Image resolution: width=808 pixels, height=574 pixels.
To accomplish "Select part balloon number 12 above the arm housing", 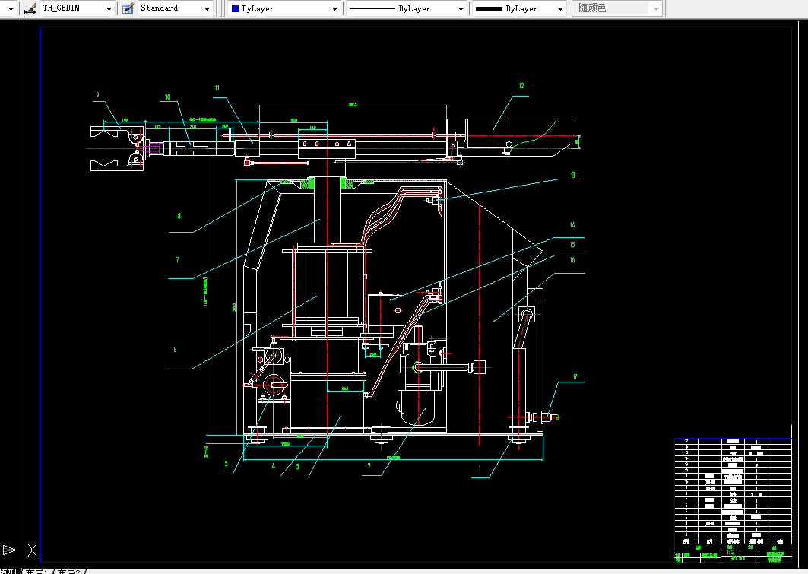I will point(521,86).
